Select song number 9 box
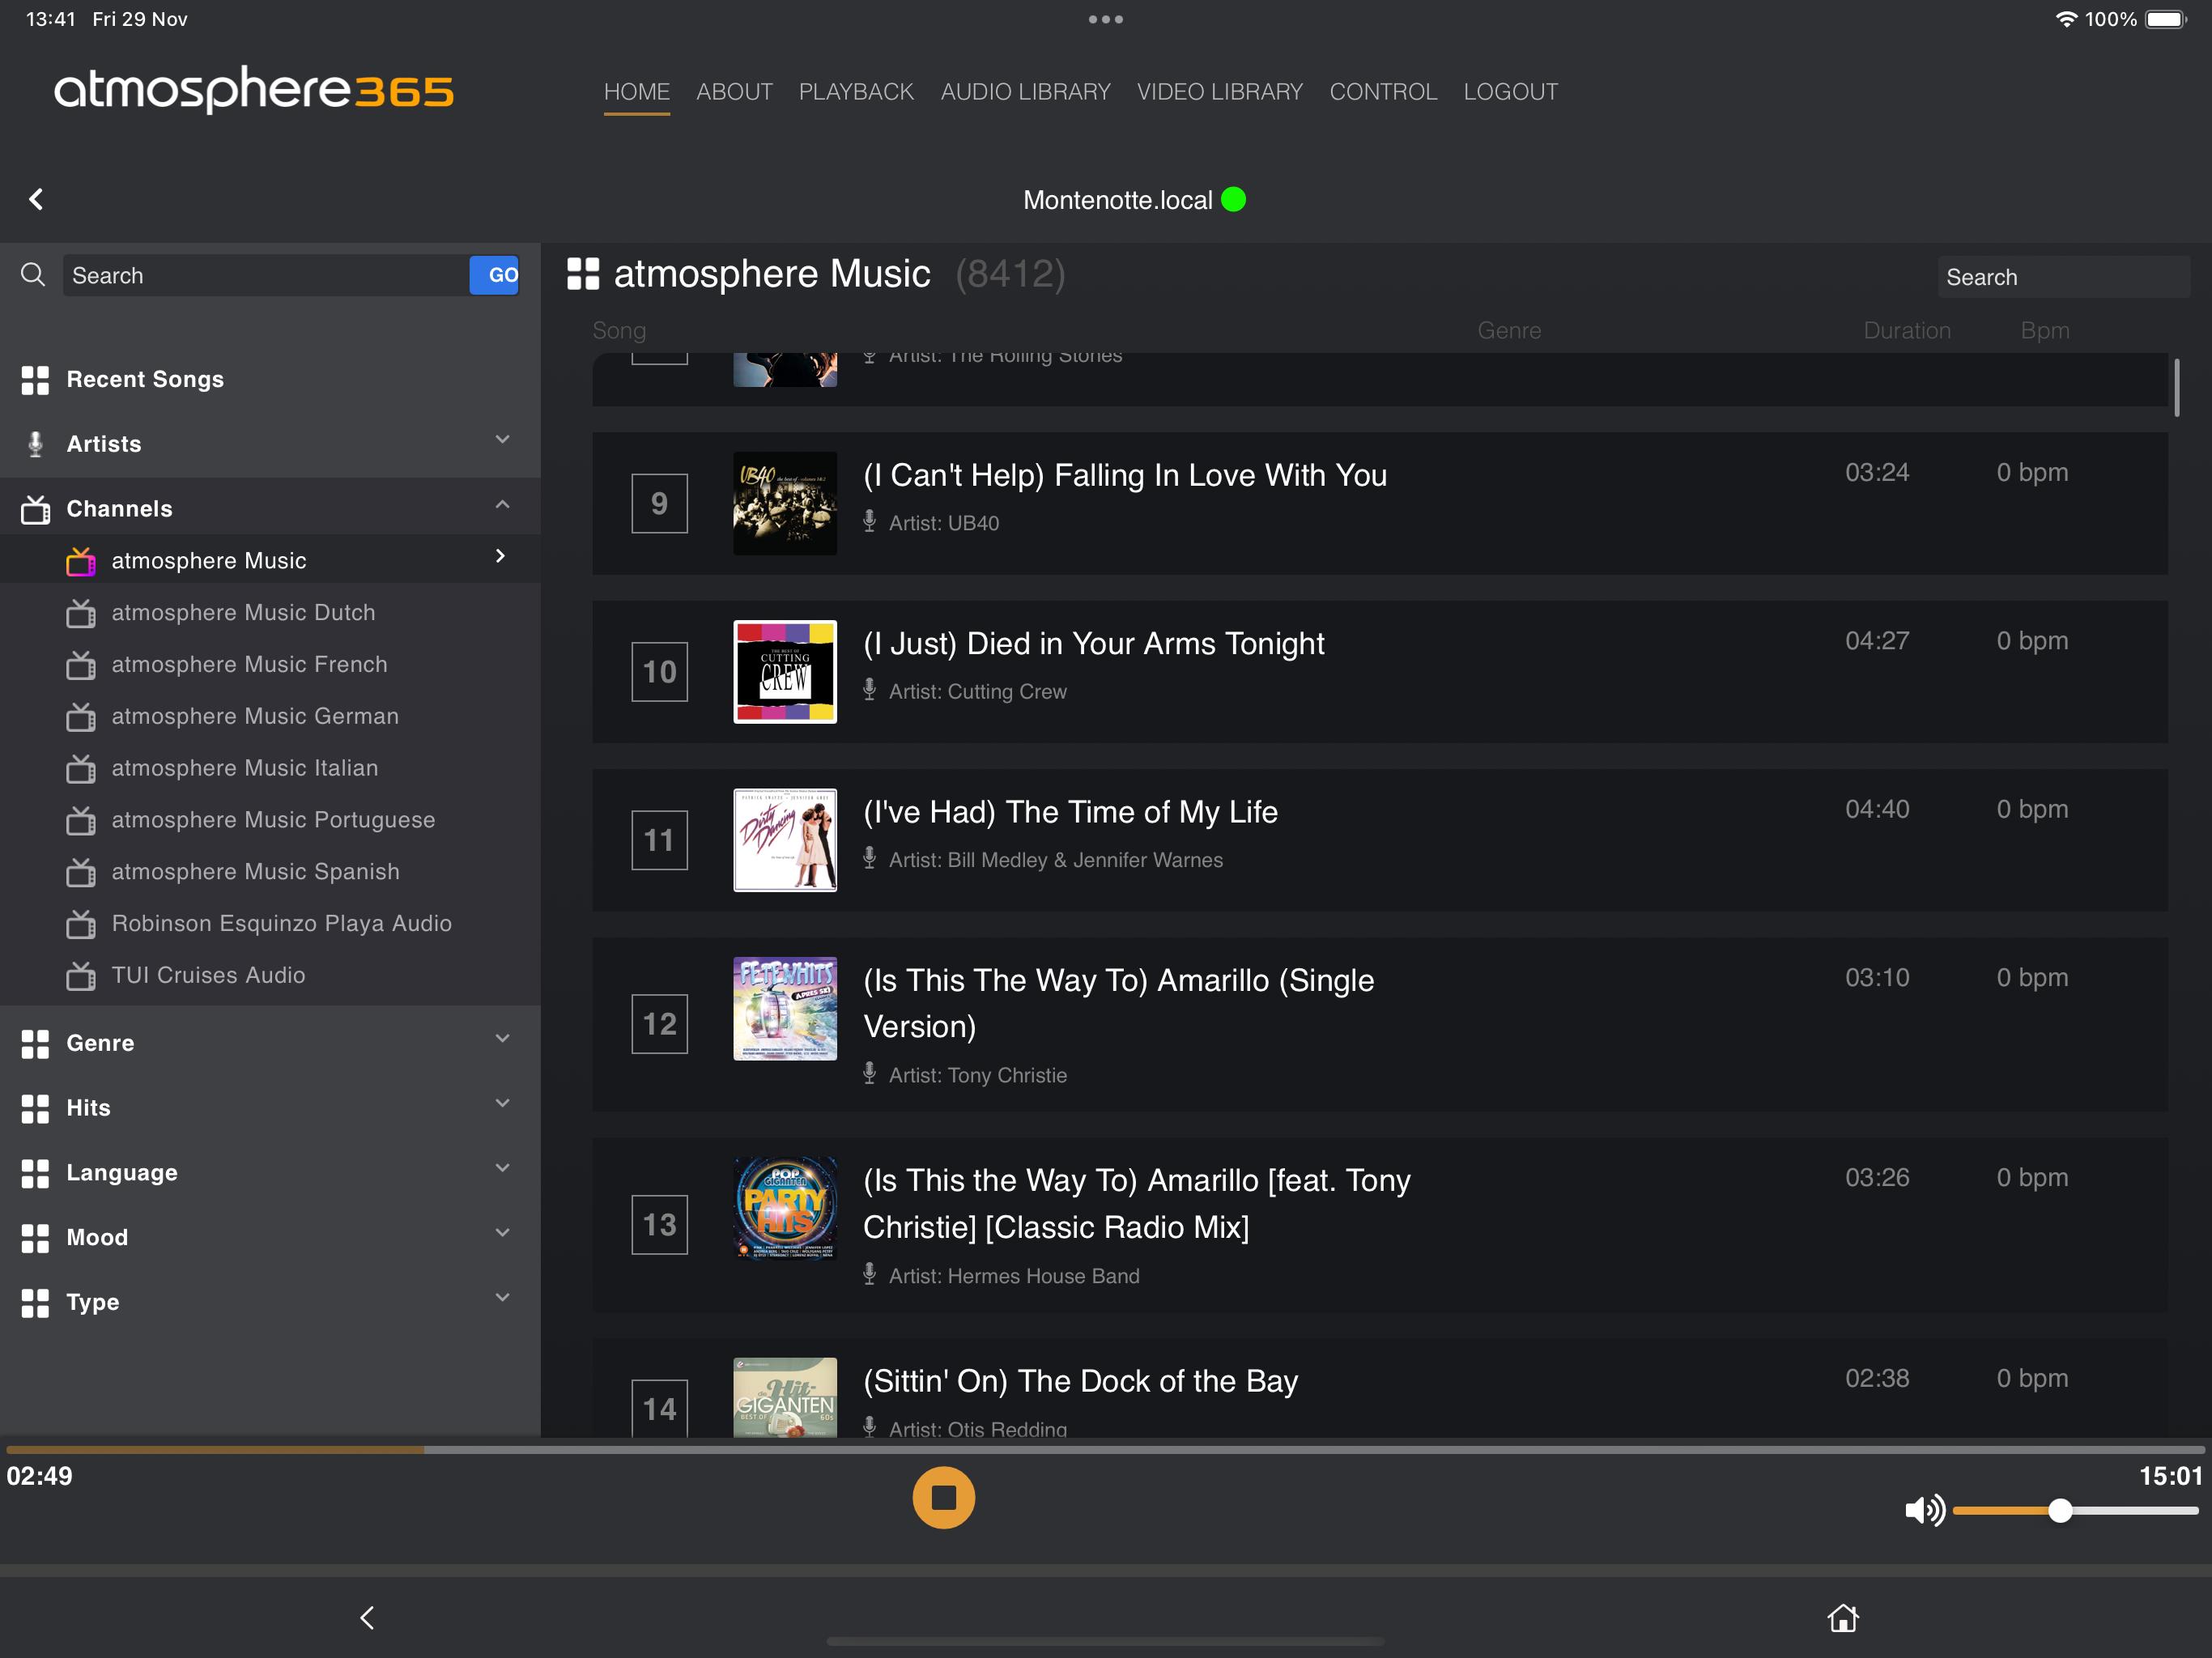 point(660,503)
